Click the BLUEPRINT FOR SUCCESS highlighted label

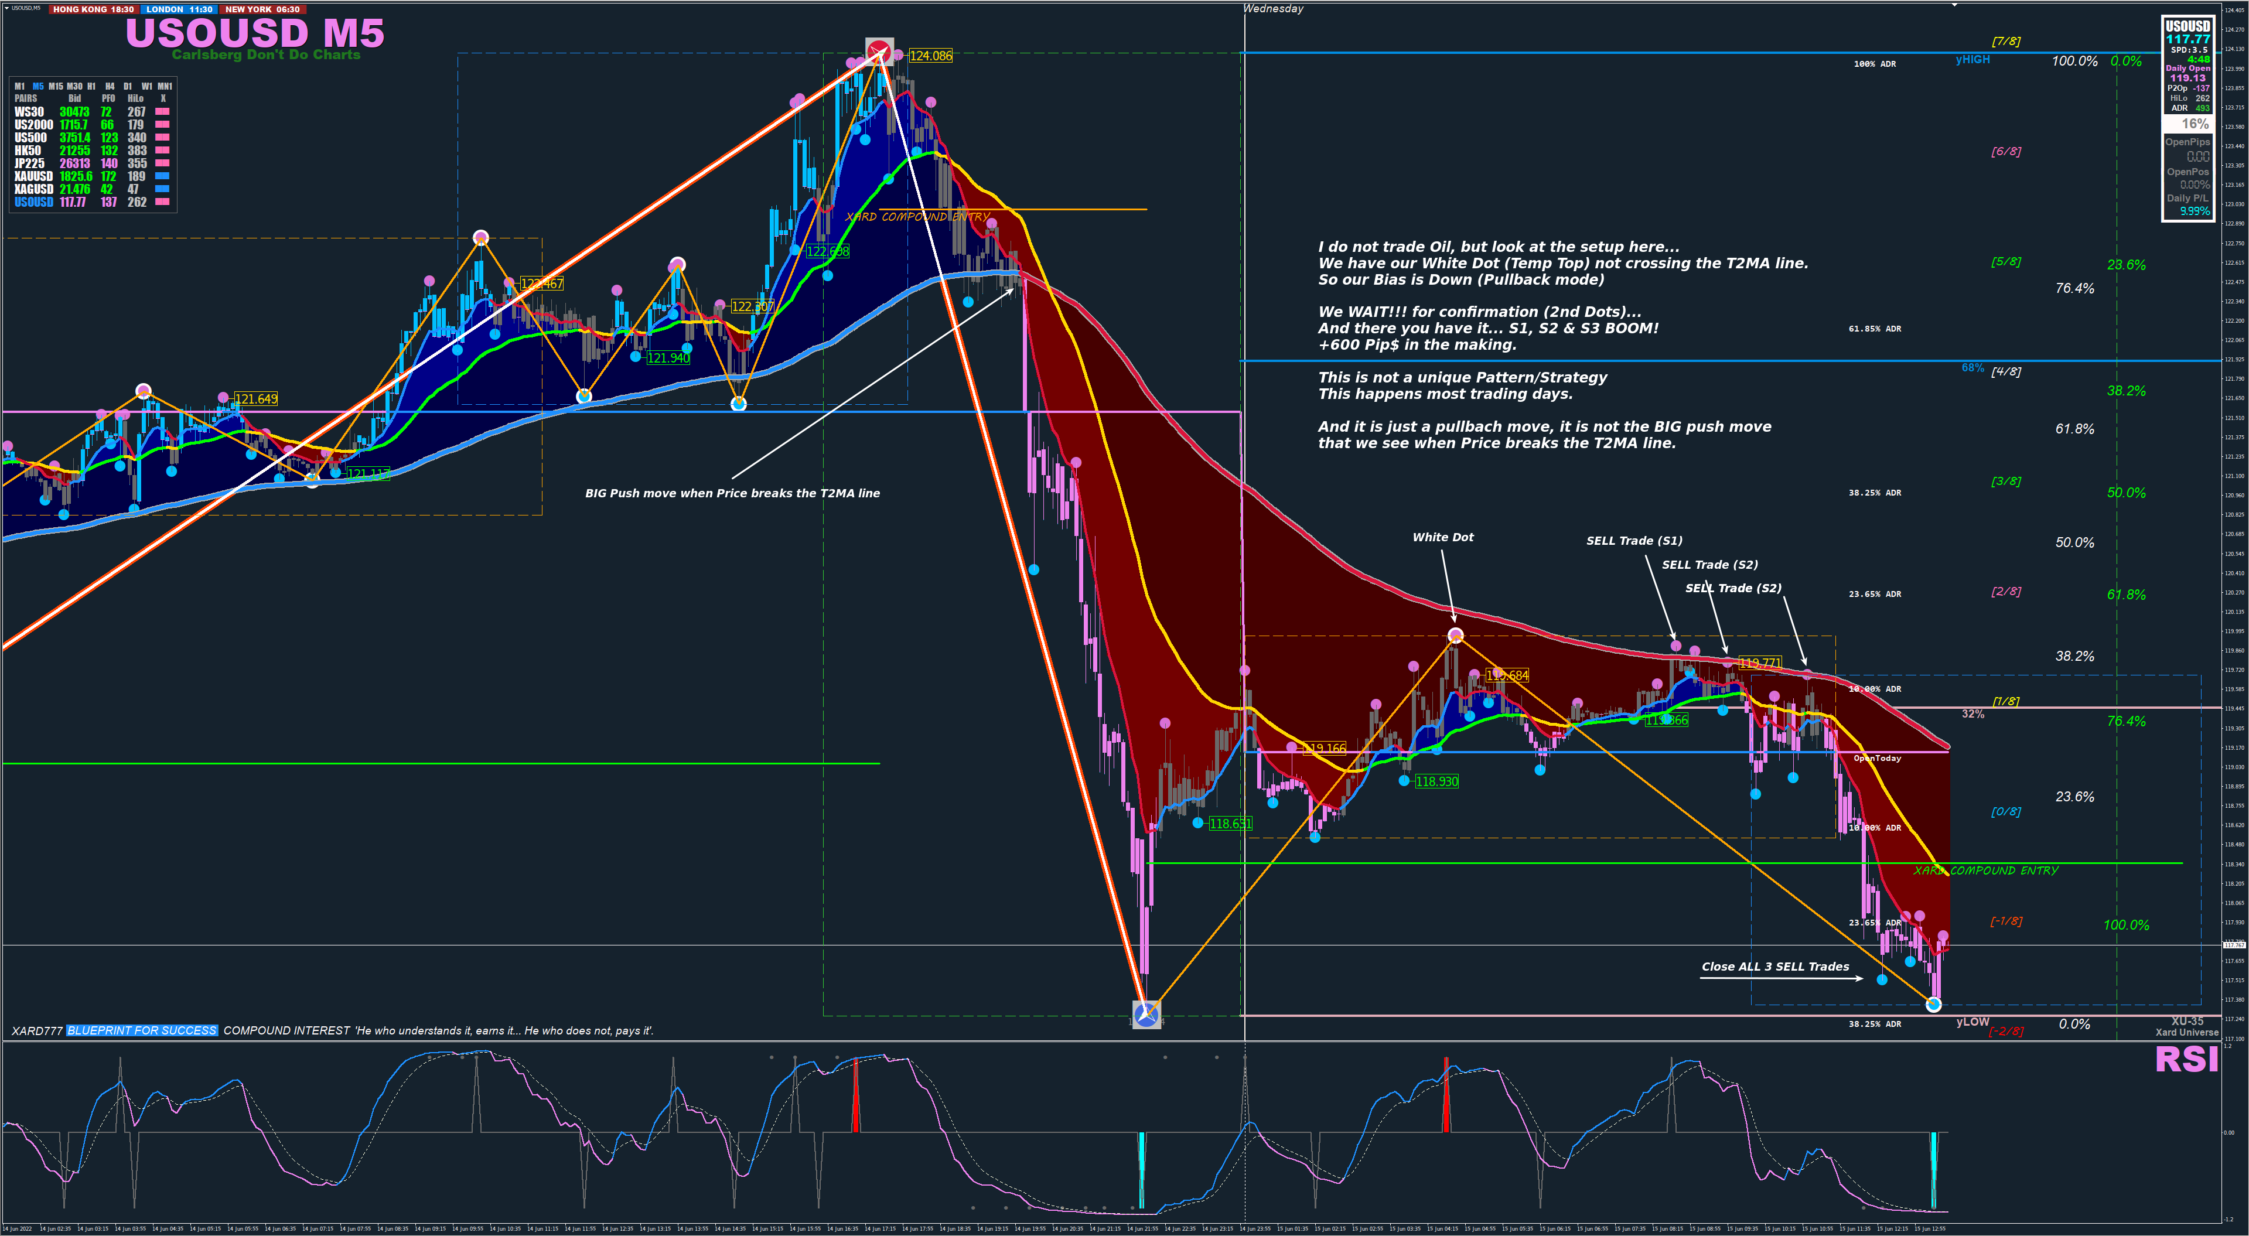[141, 1031]
